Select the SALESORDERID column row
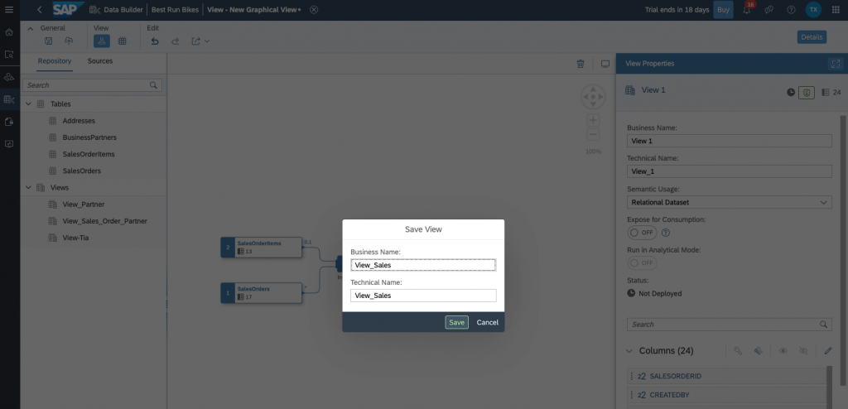 point(726,376)
